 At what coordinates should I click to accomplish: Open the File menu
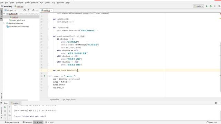[x=2, y=2]
